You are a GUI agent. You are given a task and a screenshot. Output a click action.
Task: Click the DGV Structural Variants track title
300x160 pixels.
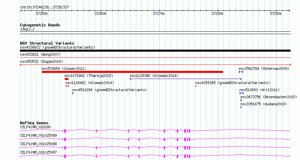47,43
